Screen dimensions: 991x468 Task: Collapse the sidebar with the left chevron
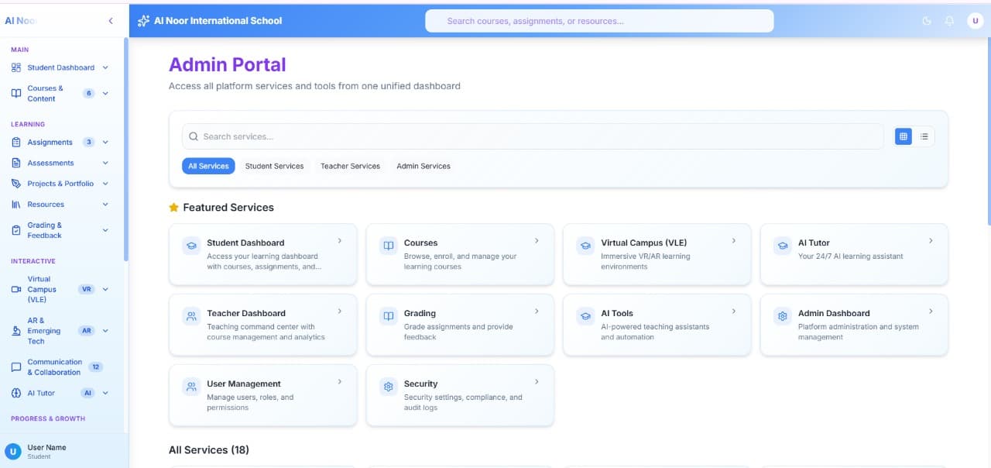click(x=111, y=21)
